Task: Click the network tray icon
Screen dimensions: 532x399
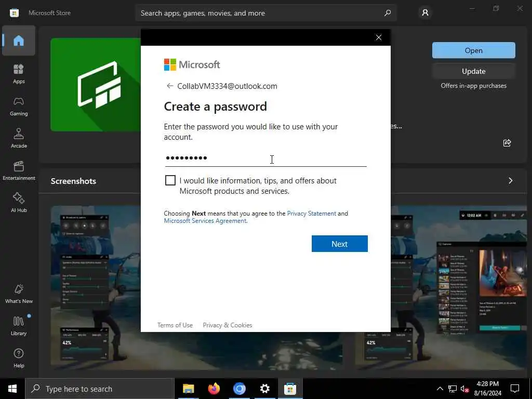Action: (x=453, y=389)
